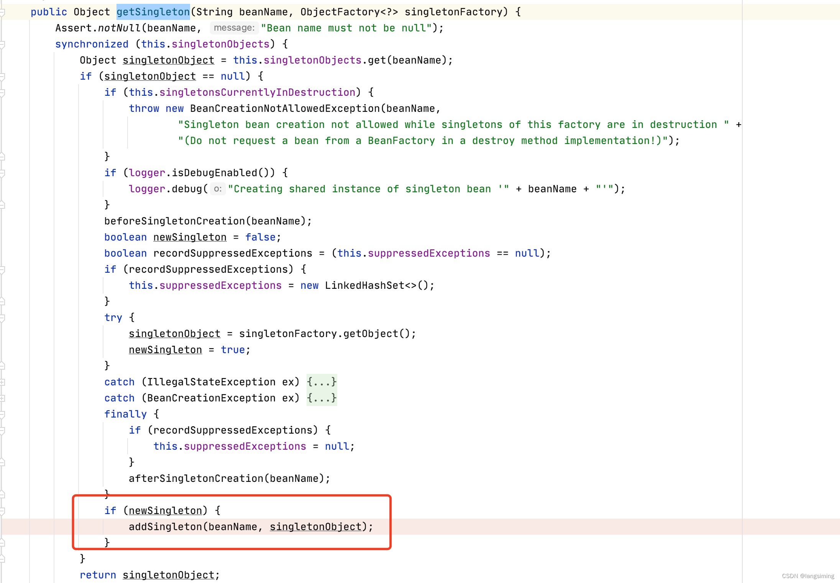The width and height of the screenshot is (840, 583).
Task: Click the addSingleton method call
Action: pyautogui.click(x=165, y=527)
